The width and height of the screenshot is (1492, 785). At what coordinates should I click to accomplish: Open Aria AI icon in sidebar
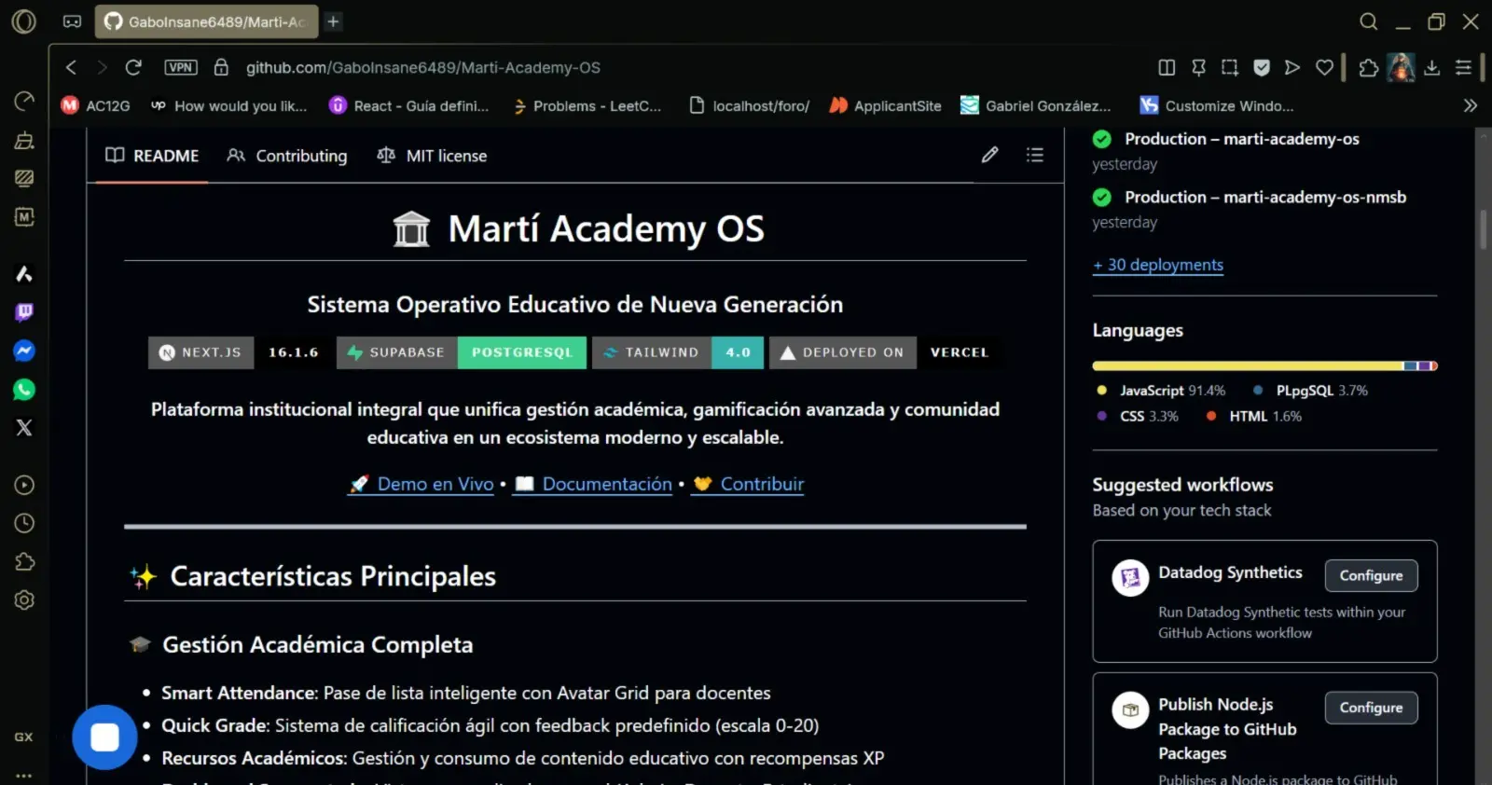coord(24,273)
